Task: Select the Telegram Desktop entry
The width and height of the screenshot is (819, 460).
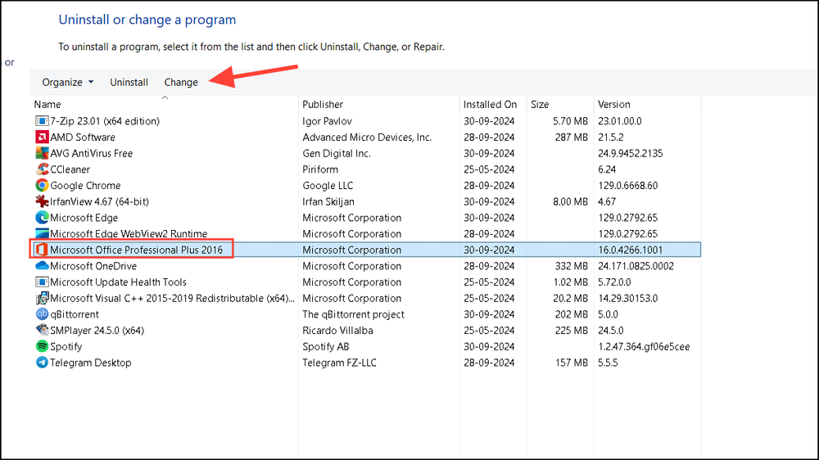Action: tap(91, 363)
